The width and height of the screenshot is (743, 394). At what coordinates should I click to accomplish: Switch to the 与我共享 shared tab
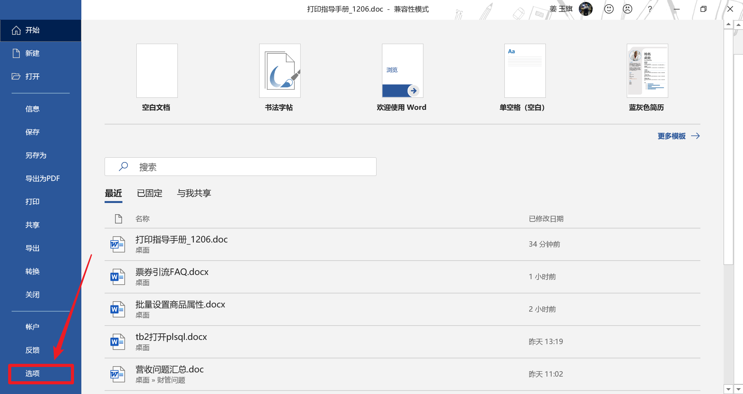(194, 193)
